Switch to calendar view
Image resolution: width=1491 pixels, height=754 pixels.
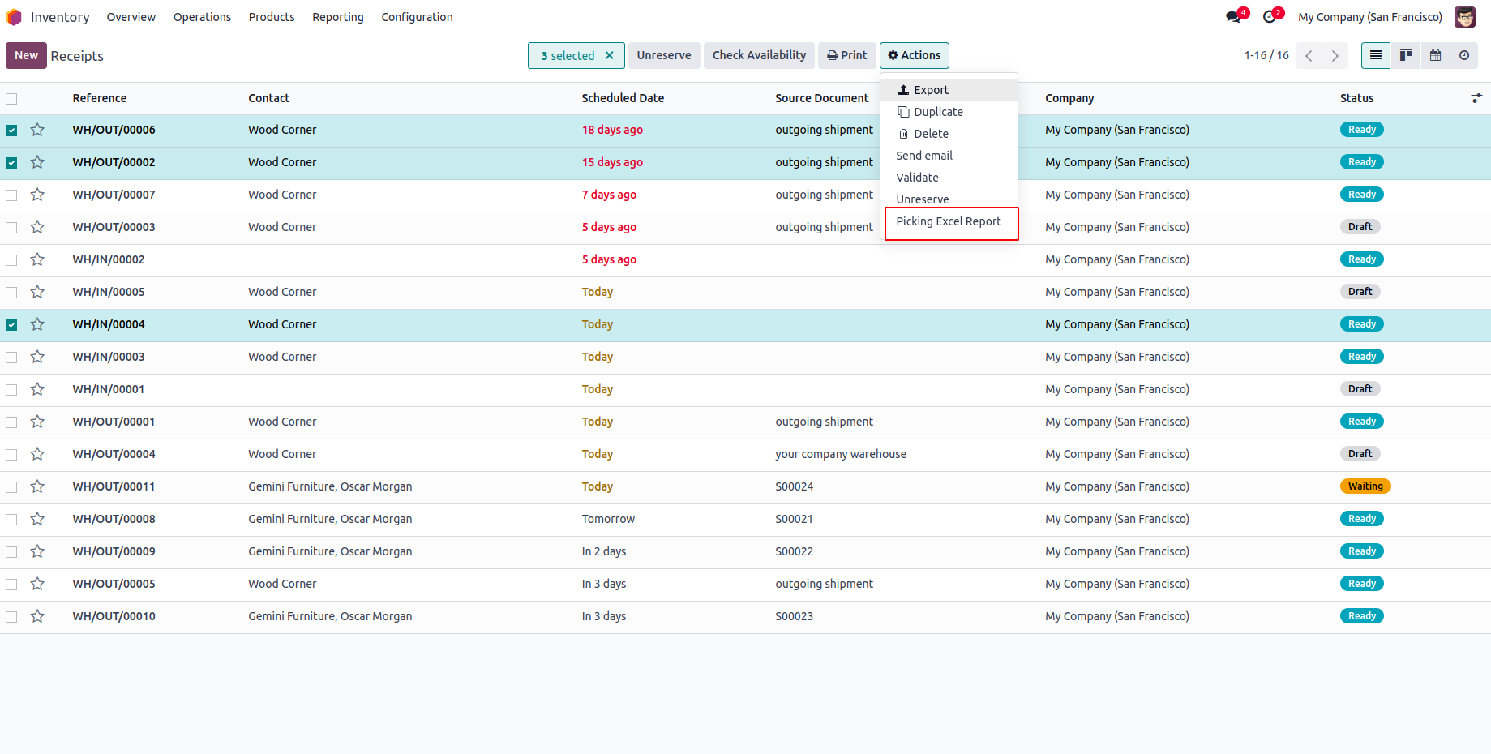1435,55
